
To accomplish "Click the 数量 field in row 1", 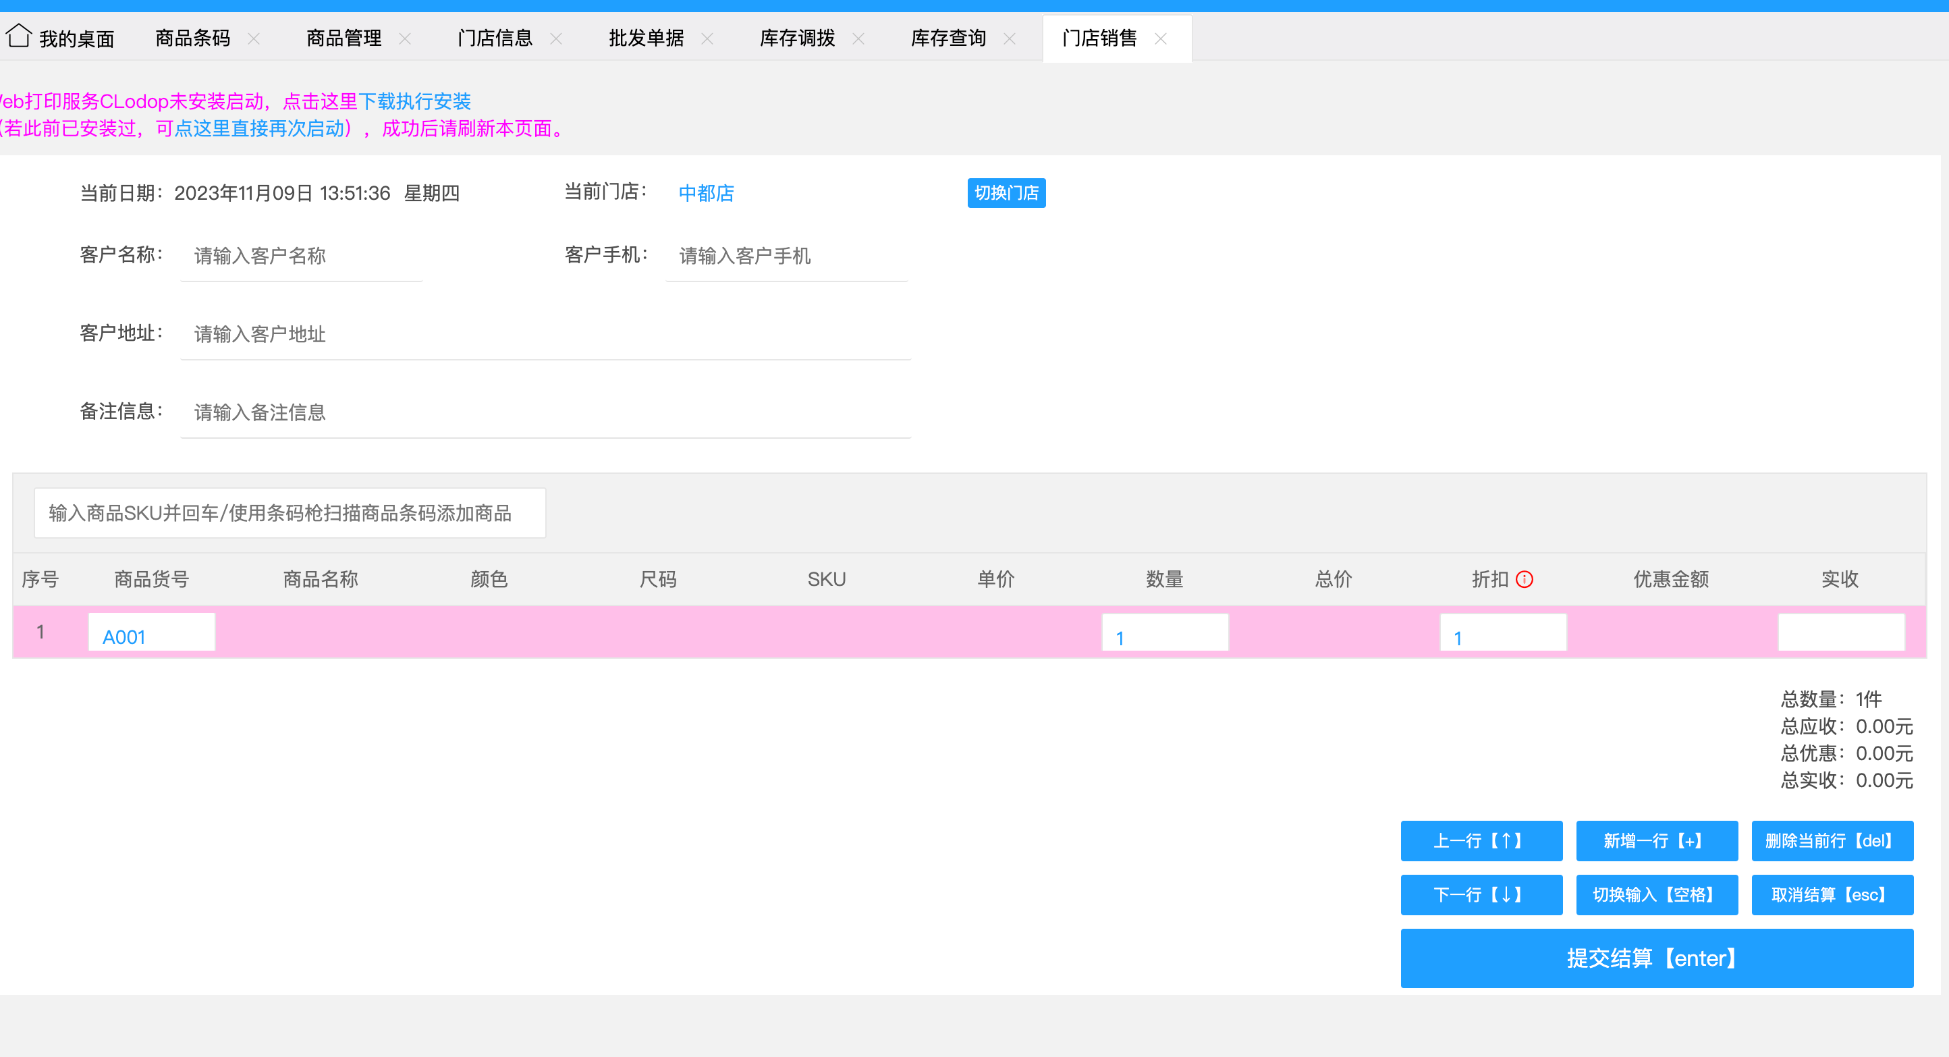I will 1165,632.
